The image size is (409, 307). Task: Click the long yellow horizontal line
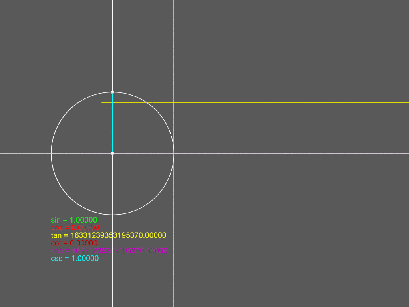pos(280,102)
